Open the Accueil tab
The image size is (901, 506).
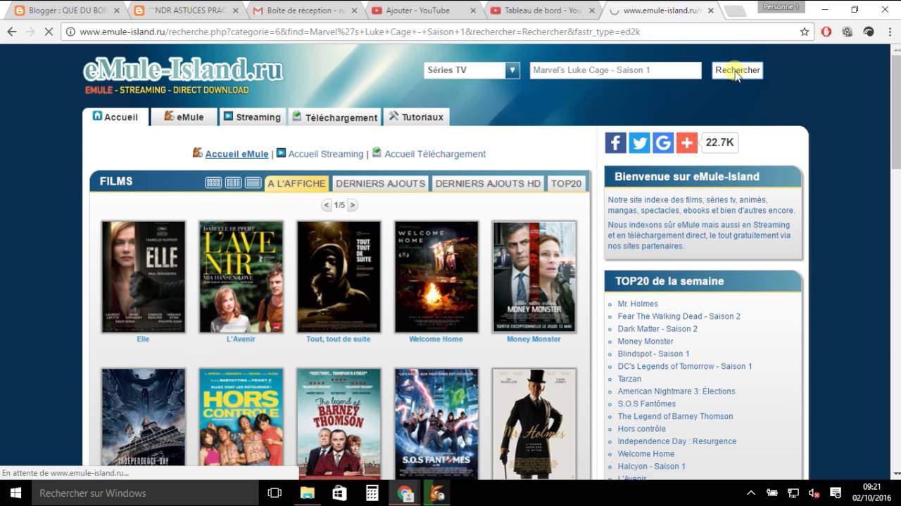115,117
